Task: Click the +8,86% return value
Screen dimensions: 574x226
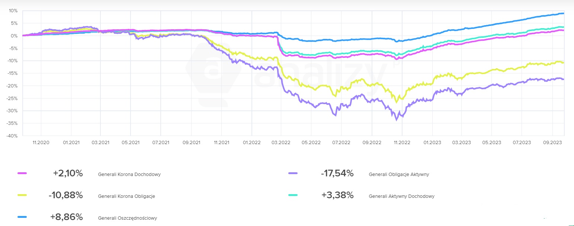Action: (66, 217)
